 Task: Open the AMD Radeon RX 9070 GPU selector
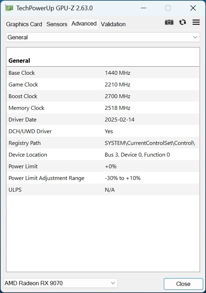[x=61, y=283]
